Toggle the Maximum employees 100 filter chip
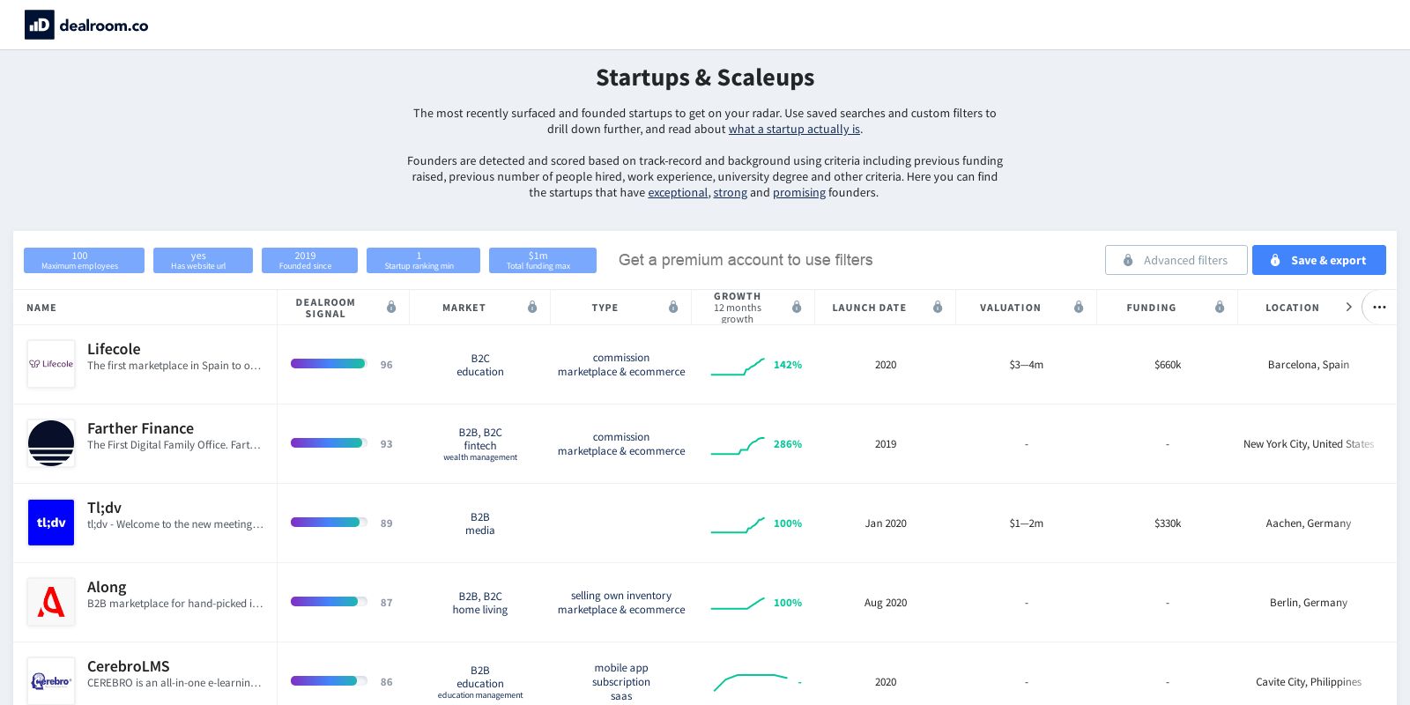 coord(84,260)
